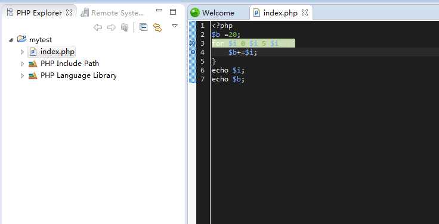Click the index.php file icon in tree
Image resolution: width=439 pixels, height=224 pixels.
click(x=33, y=52)
